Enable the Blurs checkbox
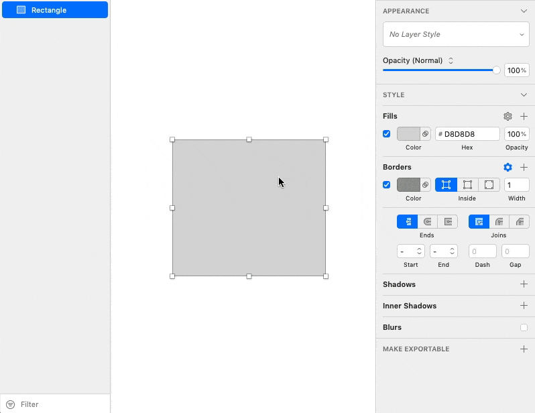The image size is (535, 413). click(x=524, y=328)
